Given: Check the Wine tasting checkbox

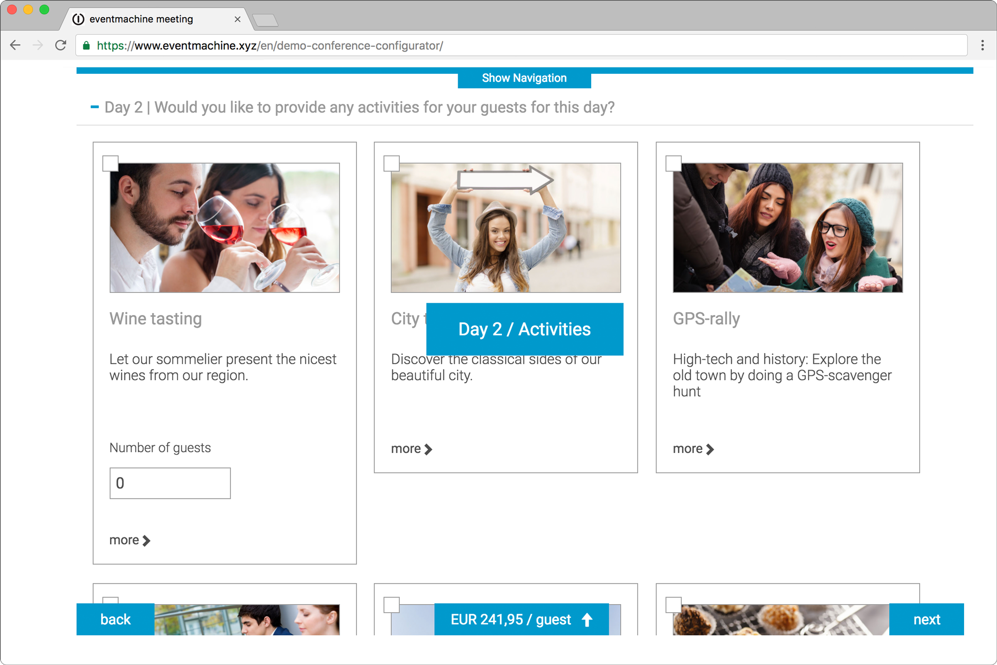Looking at the screenshot, I should [110, 164].
